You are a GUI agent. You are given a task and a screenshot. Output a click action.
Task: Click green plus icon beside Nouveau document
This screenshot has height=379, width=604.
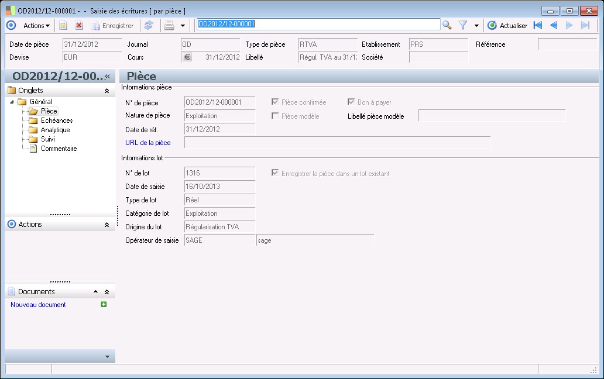(x=104, y=304)
